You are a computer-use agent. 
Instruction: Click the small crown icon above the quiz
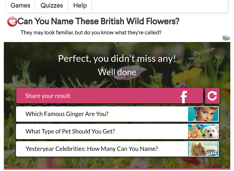click(x=226, y=38)
